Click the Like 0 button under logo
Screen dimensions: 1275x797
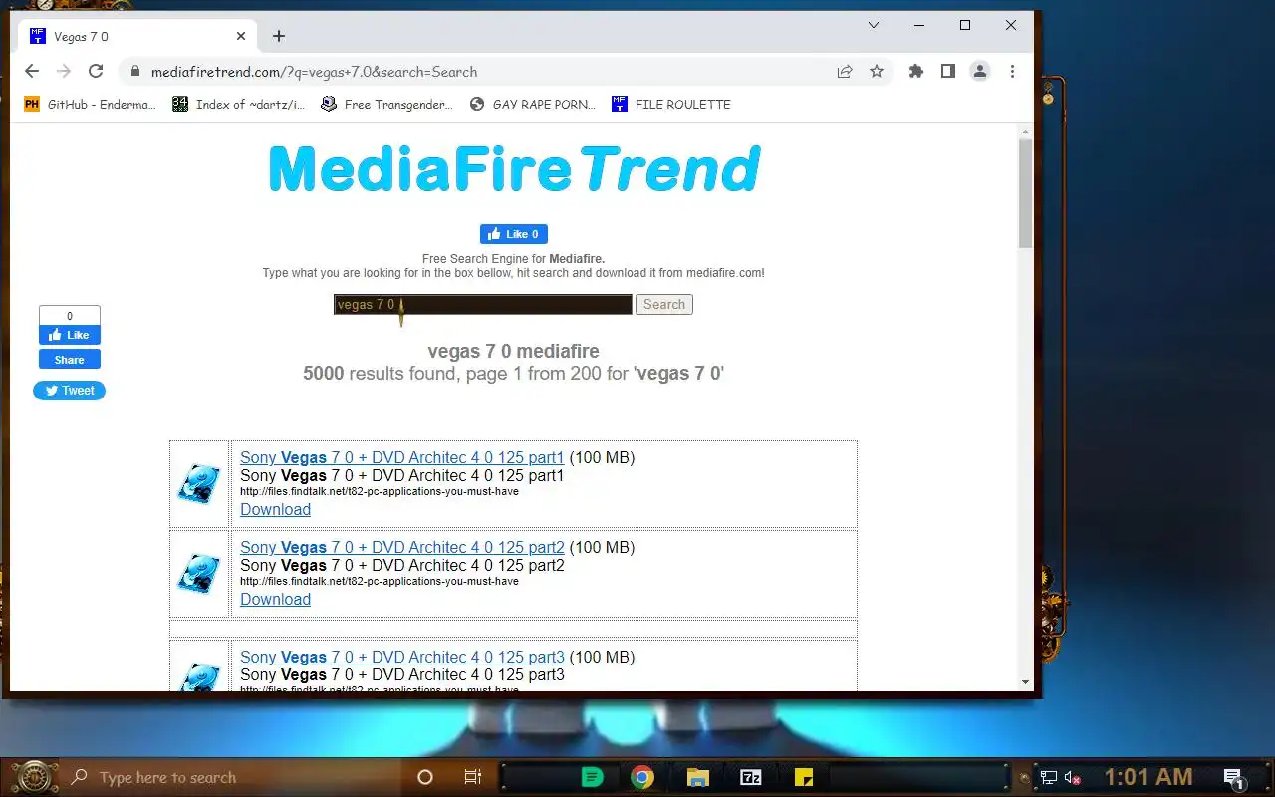(514, 234)
